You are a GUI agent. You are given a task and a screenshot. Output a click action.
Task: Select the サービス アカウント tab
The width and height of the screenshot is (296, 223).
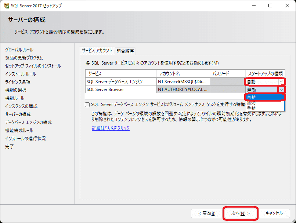97,51
